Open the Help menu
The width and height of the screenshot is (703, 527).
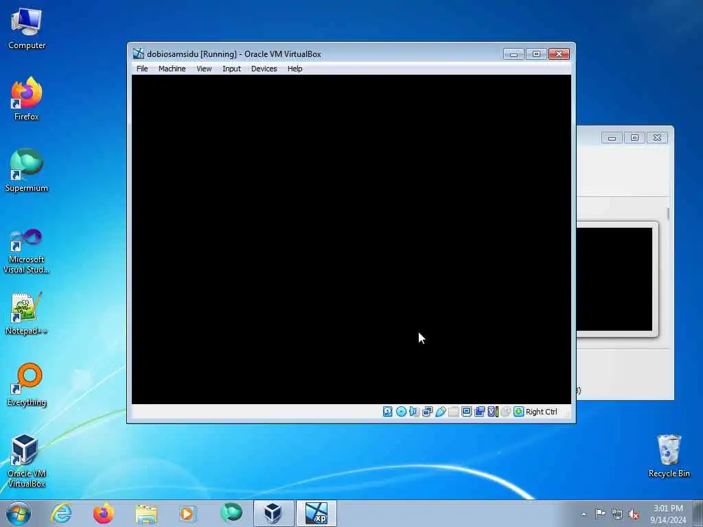[x=295, y=69]
